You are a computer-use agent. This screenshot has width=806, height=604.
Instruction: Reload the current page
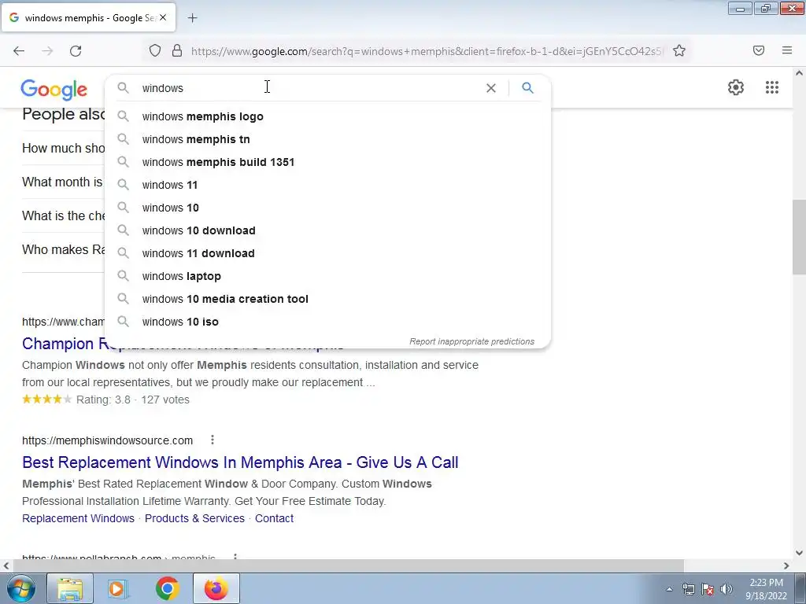click(x=76, y=51)
